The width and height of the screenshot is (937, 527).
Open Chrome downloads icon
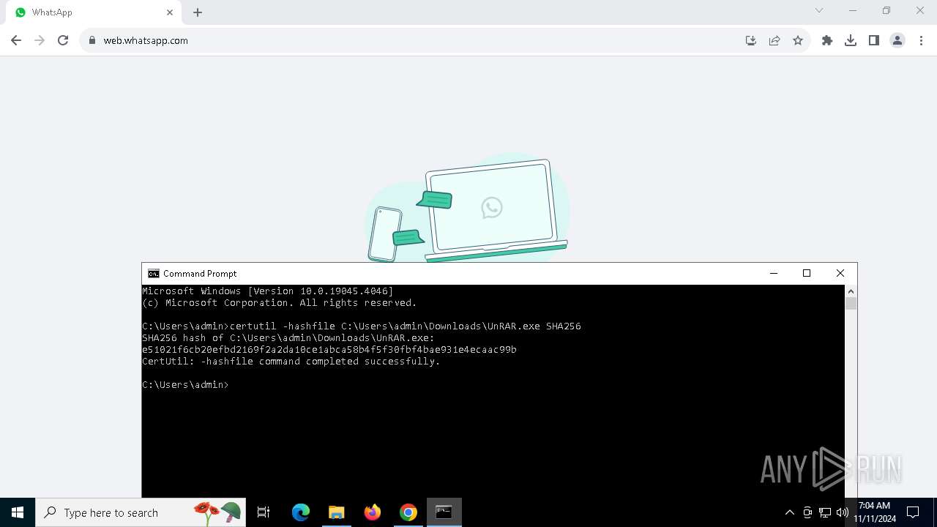(x=851, y=40)
